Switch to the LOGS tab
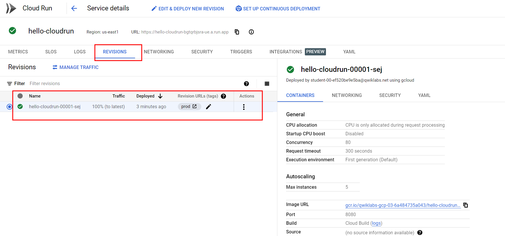 [x=80, y=52]
